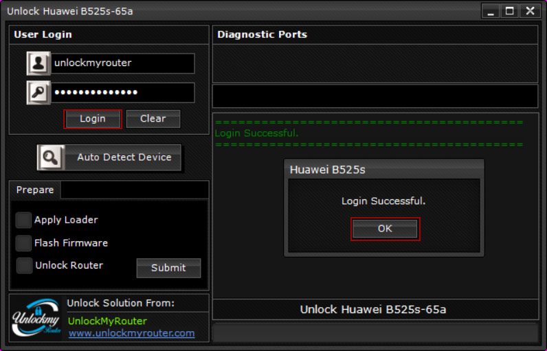Enable the Apply Loader checkbox
This screenshot has height=351, width=547.
click(24, 220)
